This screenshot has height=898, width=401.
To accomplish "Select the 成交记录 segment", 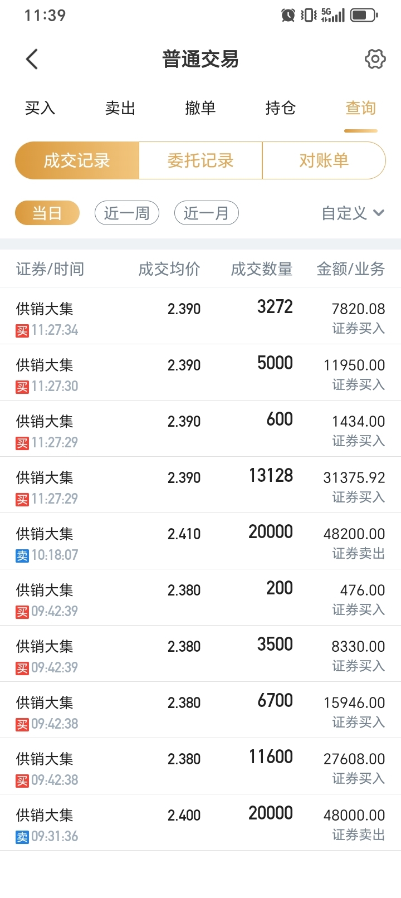I will tap(77, 160).
